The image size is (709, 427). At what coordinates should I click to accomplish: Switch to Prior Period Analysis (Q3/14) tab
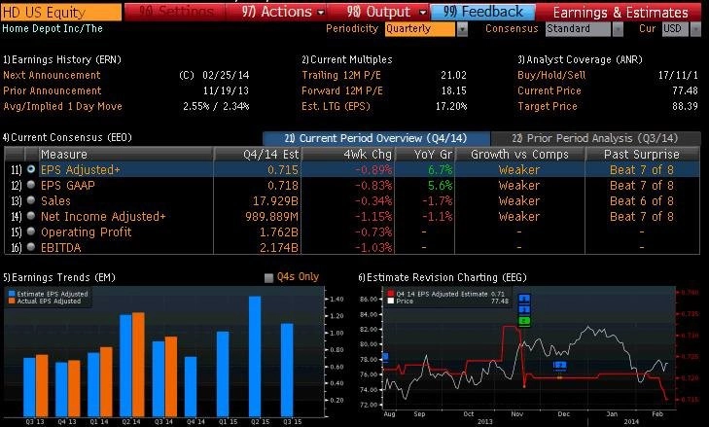point(595,138)
